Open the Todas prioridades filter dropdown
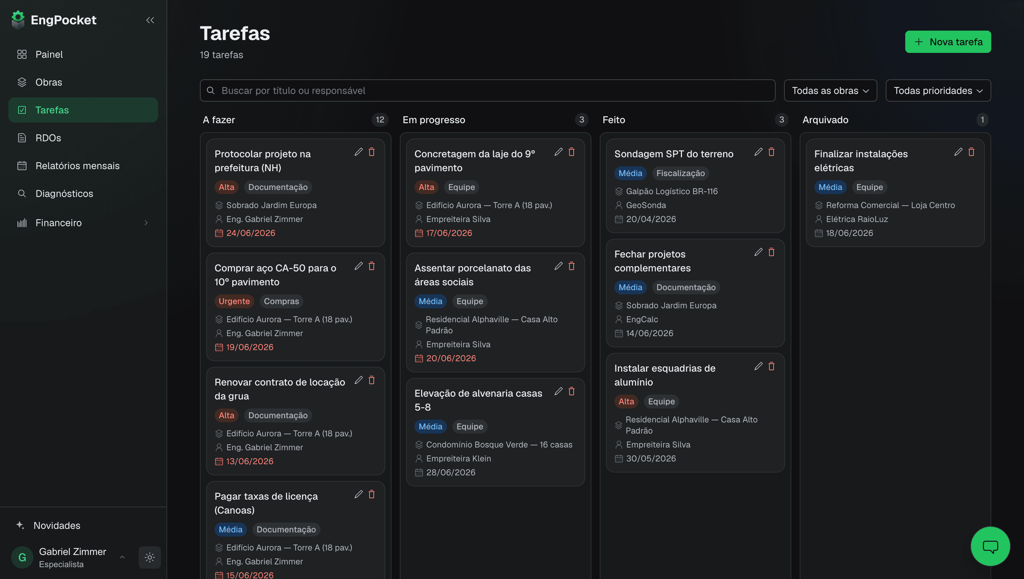Image resolution: width=1024 pixels, height=579 pixels. [938, 91]
